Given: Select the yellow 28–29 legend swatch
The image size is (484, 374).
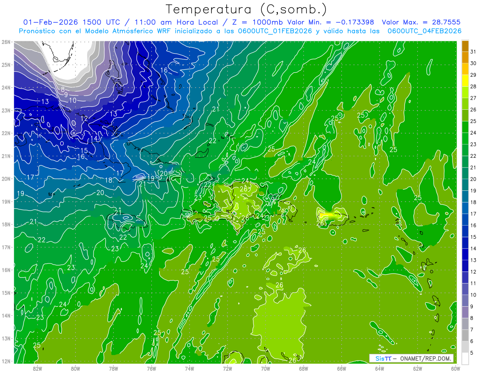Looking at the screenshot, I should pyautogui.click(x=465, y=81).
